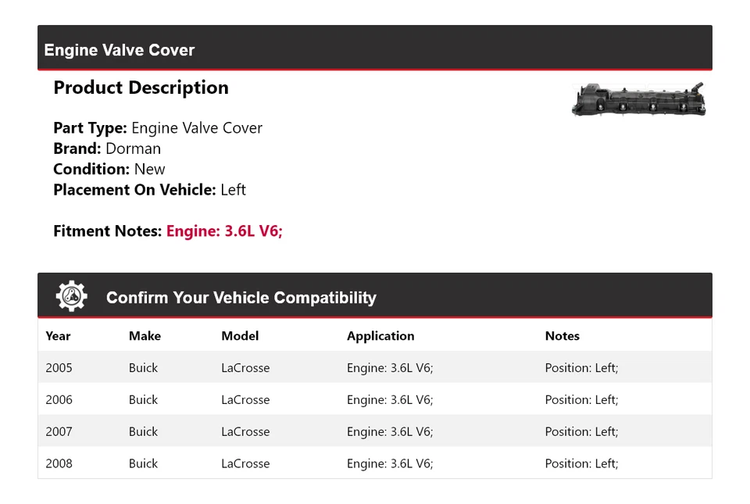Screen dimensions: 750x504
Task: Expand the Model column header
Action: [x=239, y=336]
